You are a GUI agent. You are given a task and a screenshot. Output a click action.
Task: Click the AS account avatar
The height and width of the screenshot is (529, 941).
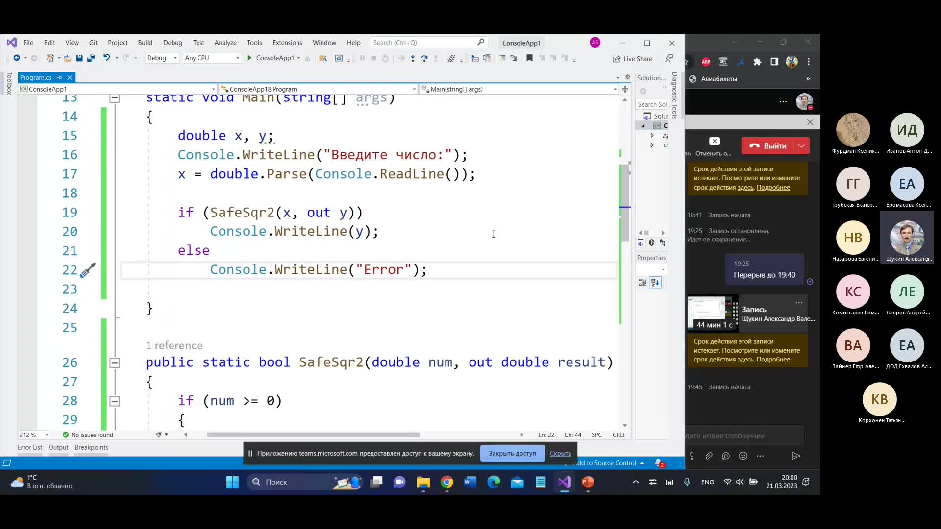[x=595, y=43]
